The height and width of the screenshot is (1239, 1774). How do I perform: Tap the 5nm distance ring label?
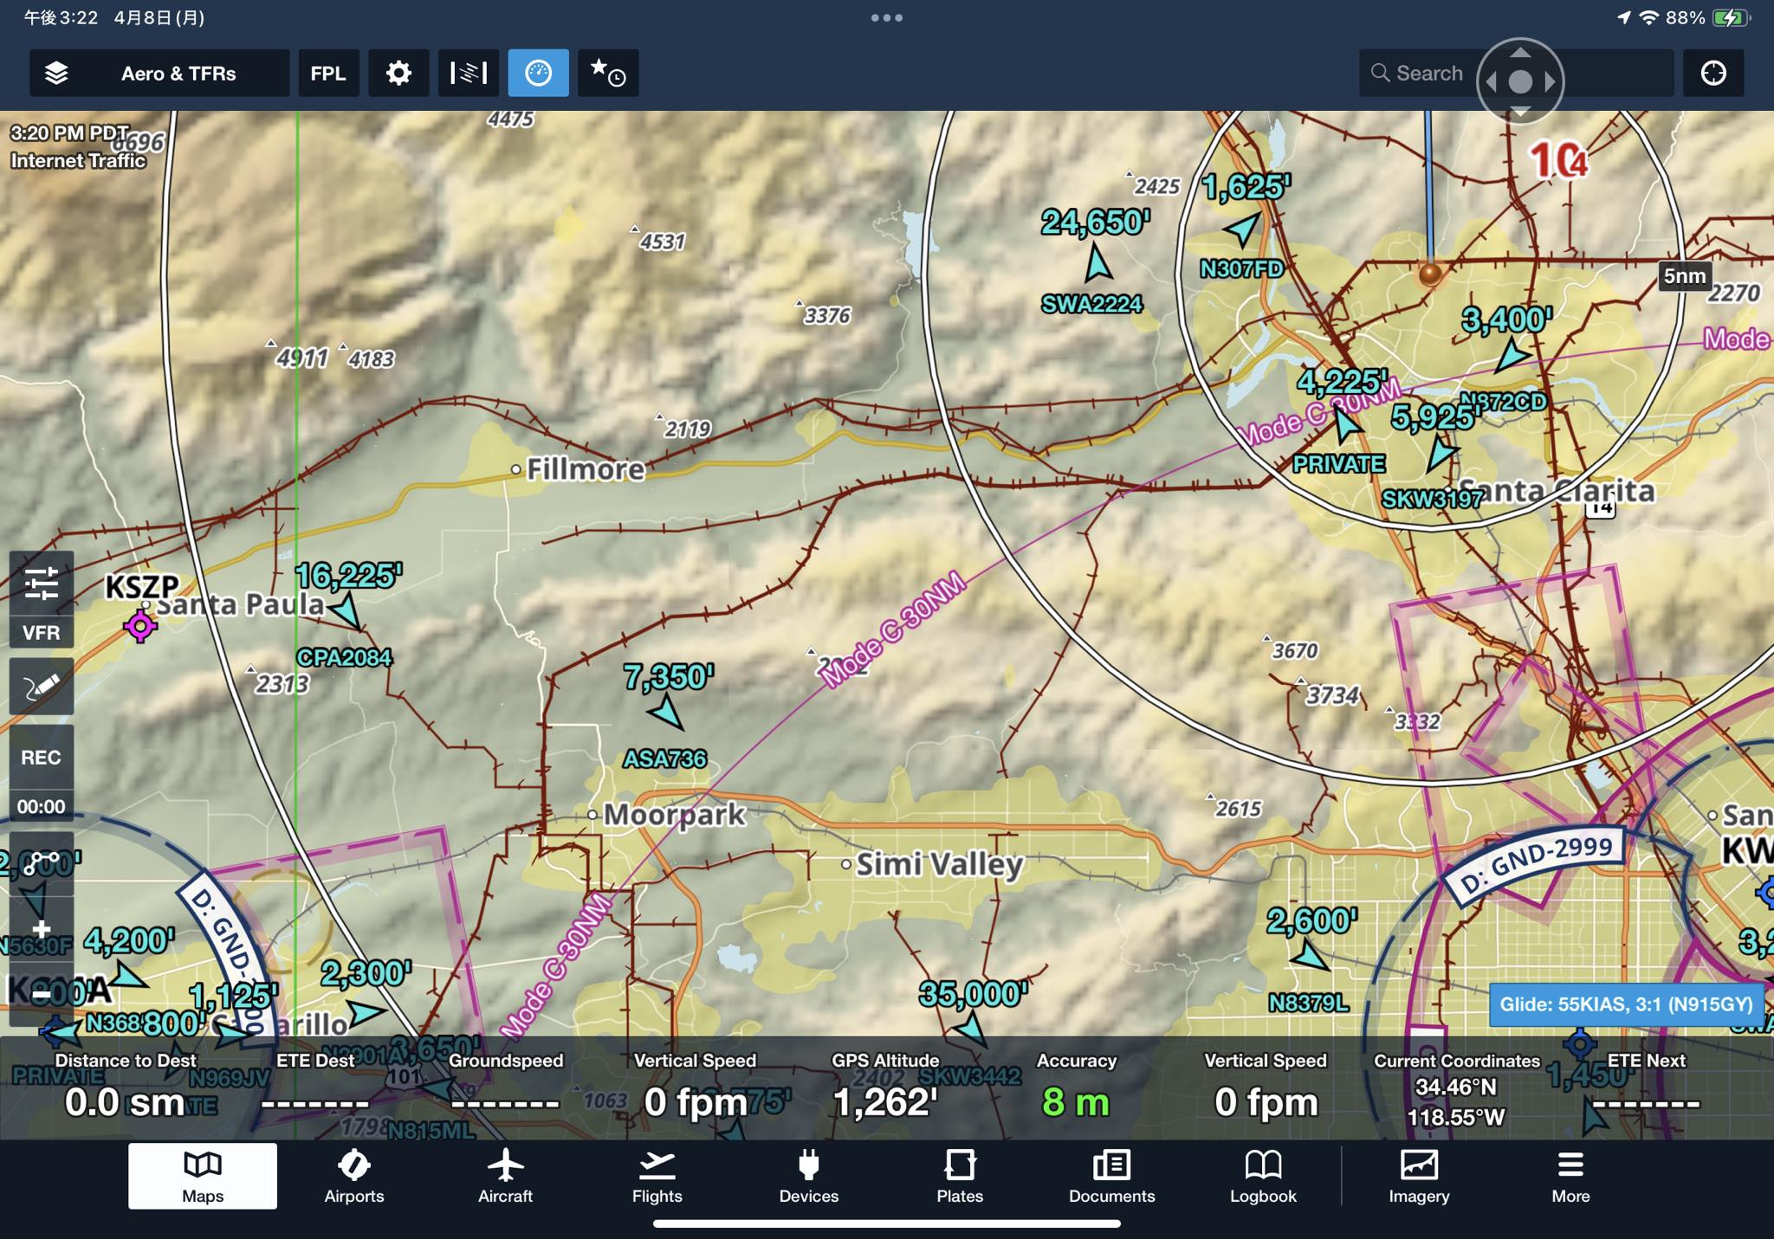coord(1684,276)
